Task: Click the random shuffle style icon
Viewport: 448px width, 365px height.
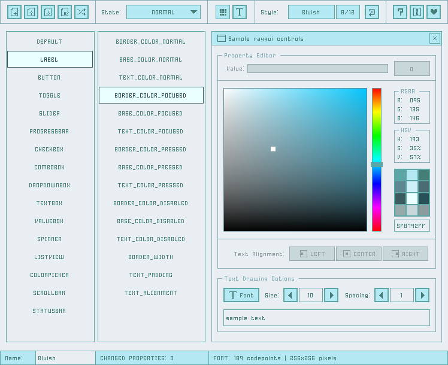Action: point(81,12)
